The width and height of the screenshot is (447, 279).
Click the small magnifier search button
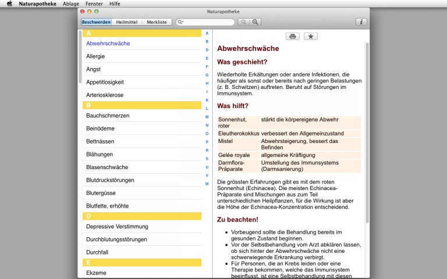point(244,22)
